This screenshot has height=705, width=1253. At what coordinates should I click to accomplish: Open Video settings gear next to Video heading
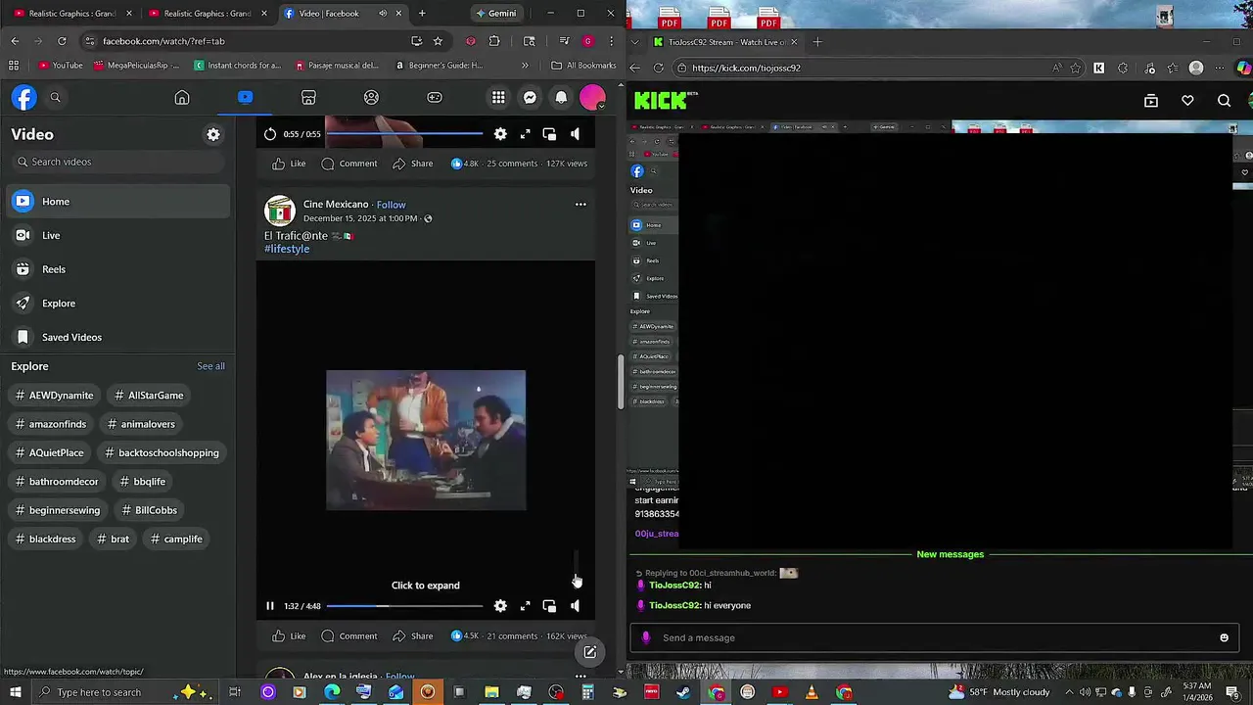click(213, 134)
